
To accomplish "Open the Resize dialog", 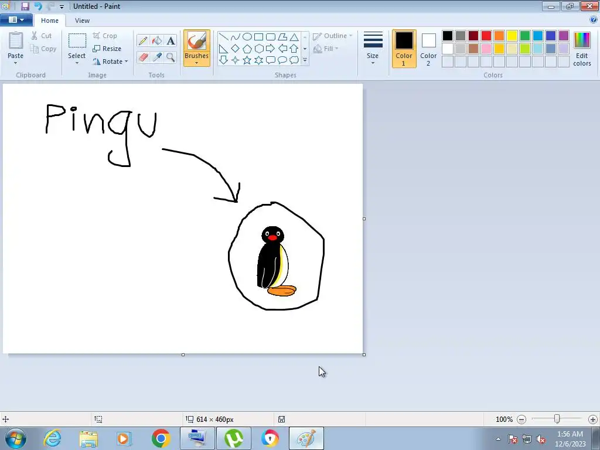I will (107, 49).
